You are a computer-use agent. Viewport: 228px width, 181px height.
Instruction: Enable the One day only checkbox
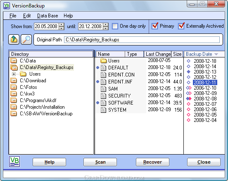click(115, 26)
